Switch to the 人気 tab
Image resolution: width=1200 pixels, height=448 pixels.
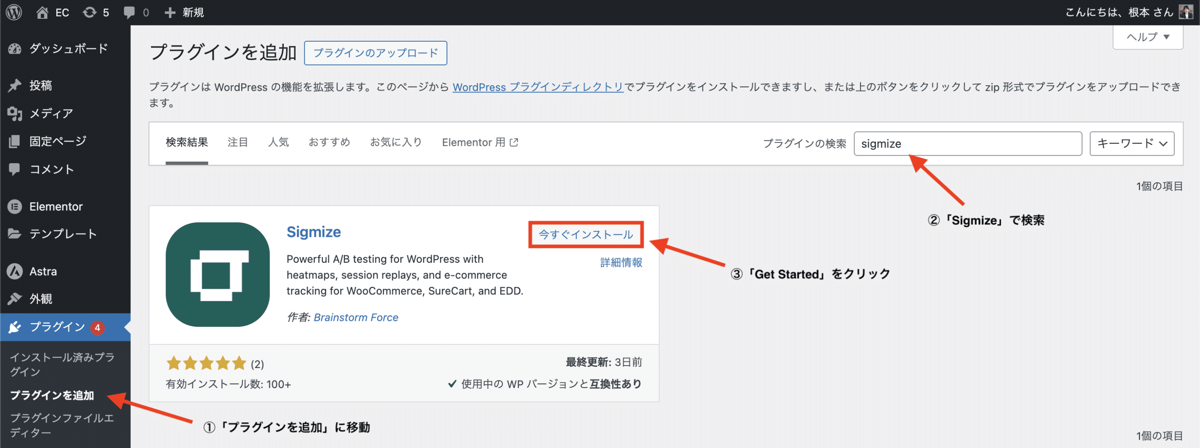278,142
